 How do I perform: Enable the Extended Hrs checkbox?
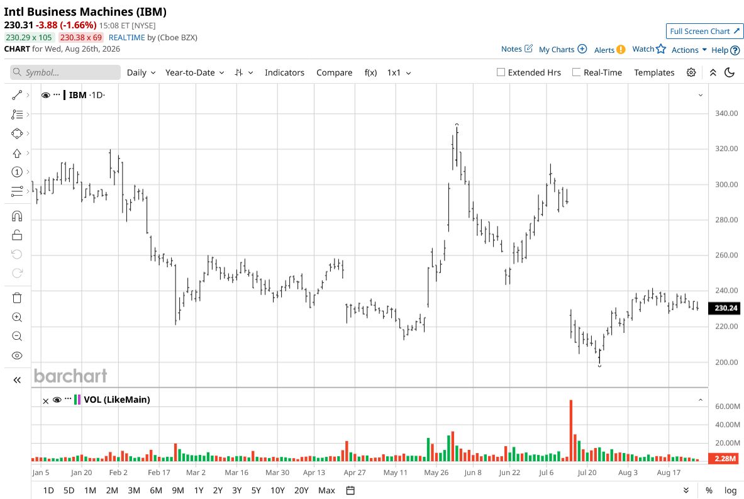[x=501, y=72]
